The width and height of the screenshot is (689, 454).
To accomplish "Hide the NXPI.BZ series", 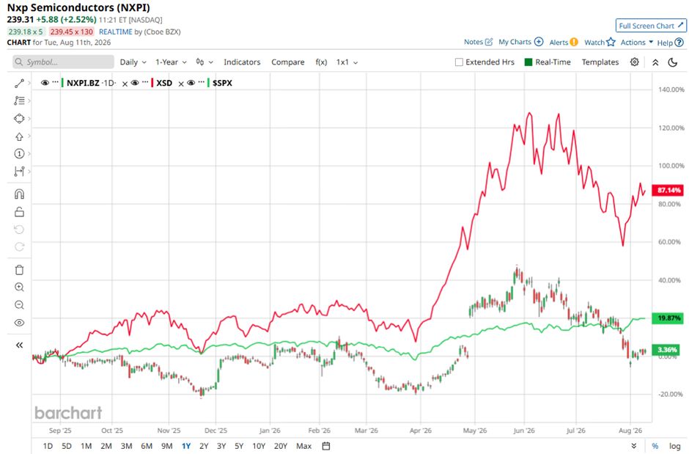I will point(45,83).
